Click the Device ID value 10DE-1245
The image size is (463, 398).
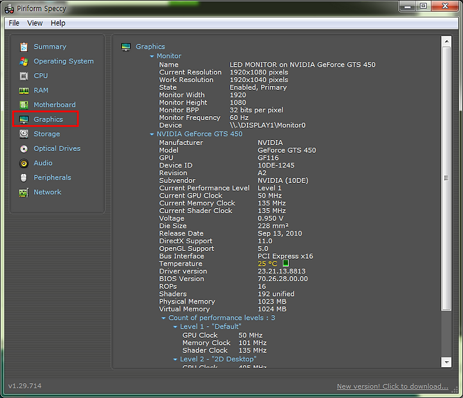tap(276, 166)
